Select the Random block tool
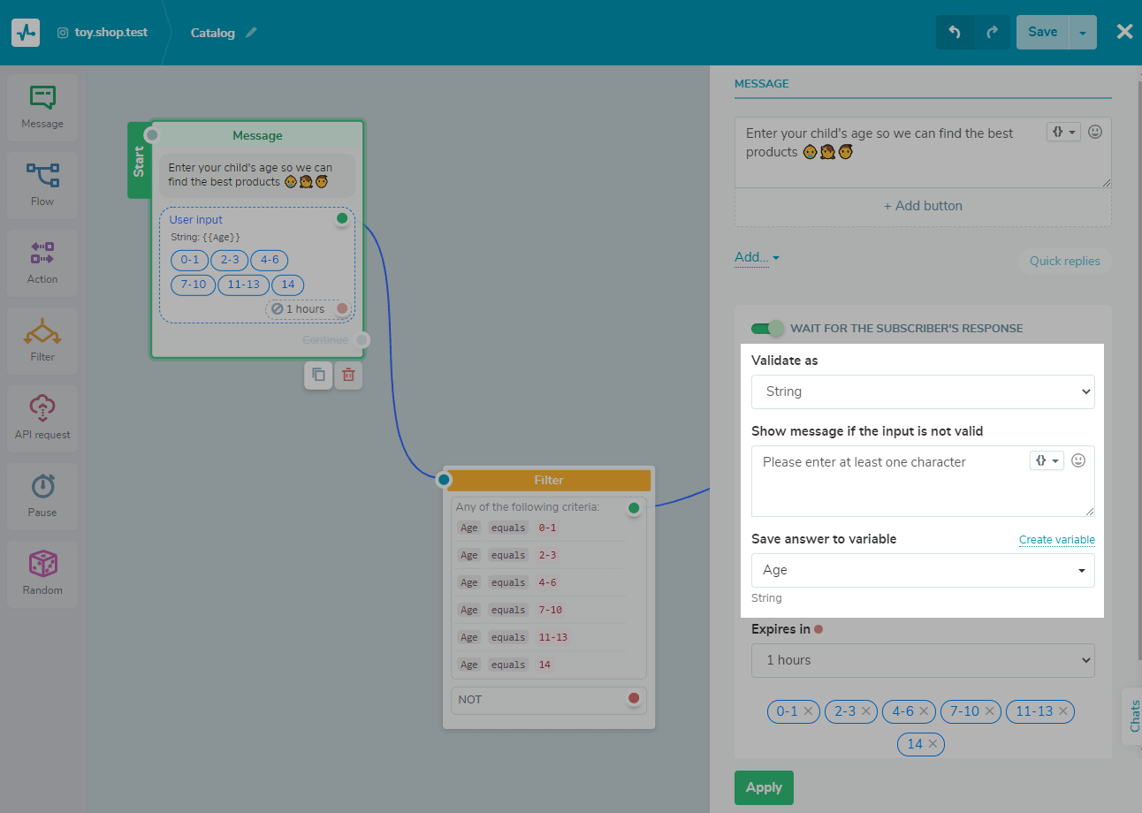1142x813 pixels. [x=42, y=573]
